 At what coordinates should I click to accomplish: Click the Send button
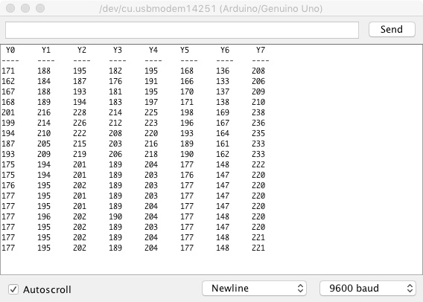click(x=392, y=29)
